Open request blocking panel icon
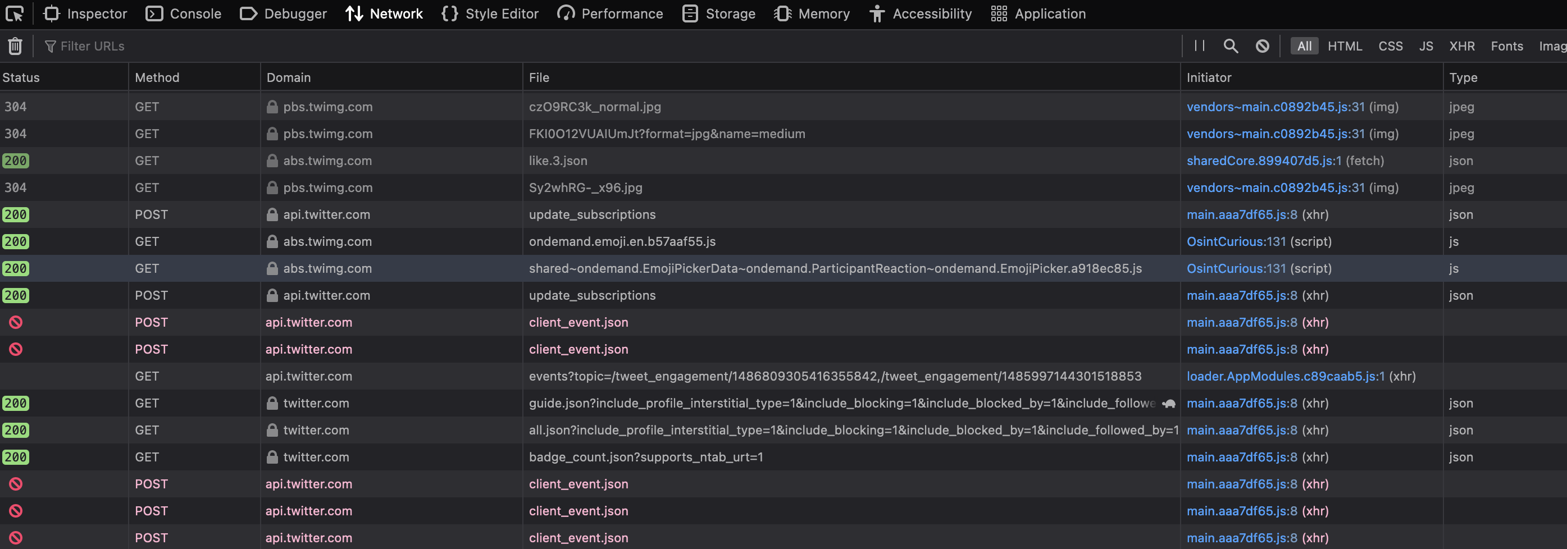Screen dimensions: 1567x549 pos(1262,46)
